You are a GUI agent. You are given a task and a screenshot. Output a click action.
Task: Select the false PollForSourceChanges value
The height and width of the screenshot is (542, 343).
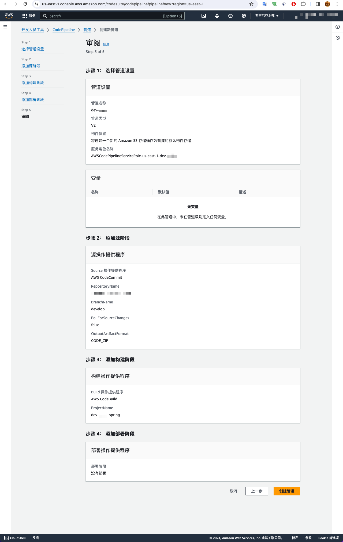pyautogui.click(x=95, y=325)
